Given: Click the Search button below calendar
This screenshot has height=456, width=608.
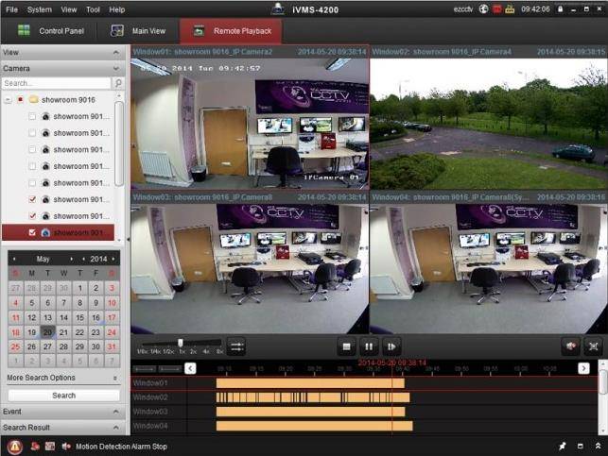Looking at the screenshot, I should point(63,395).
